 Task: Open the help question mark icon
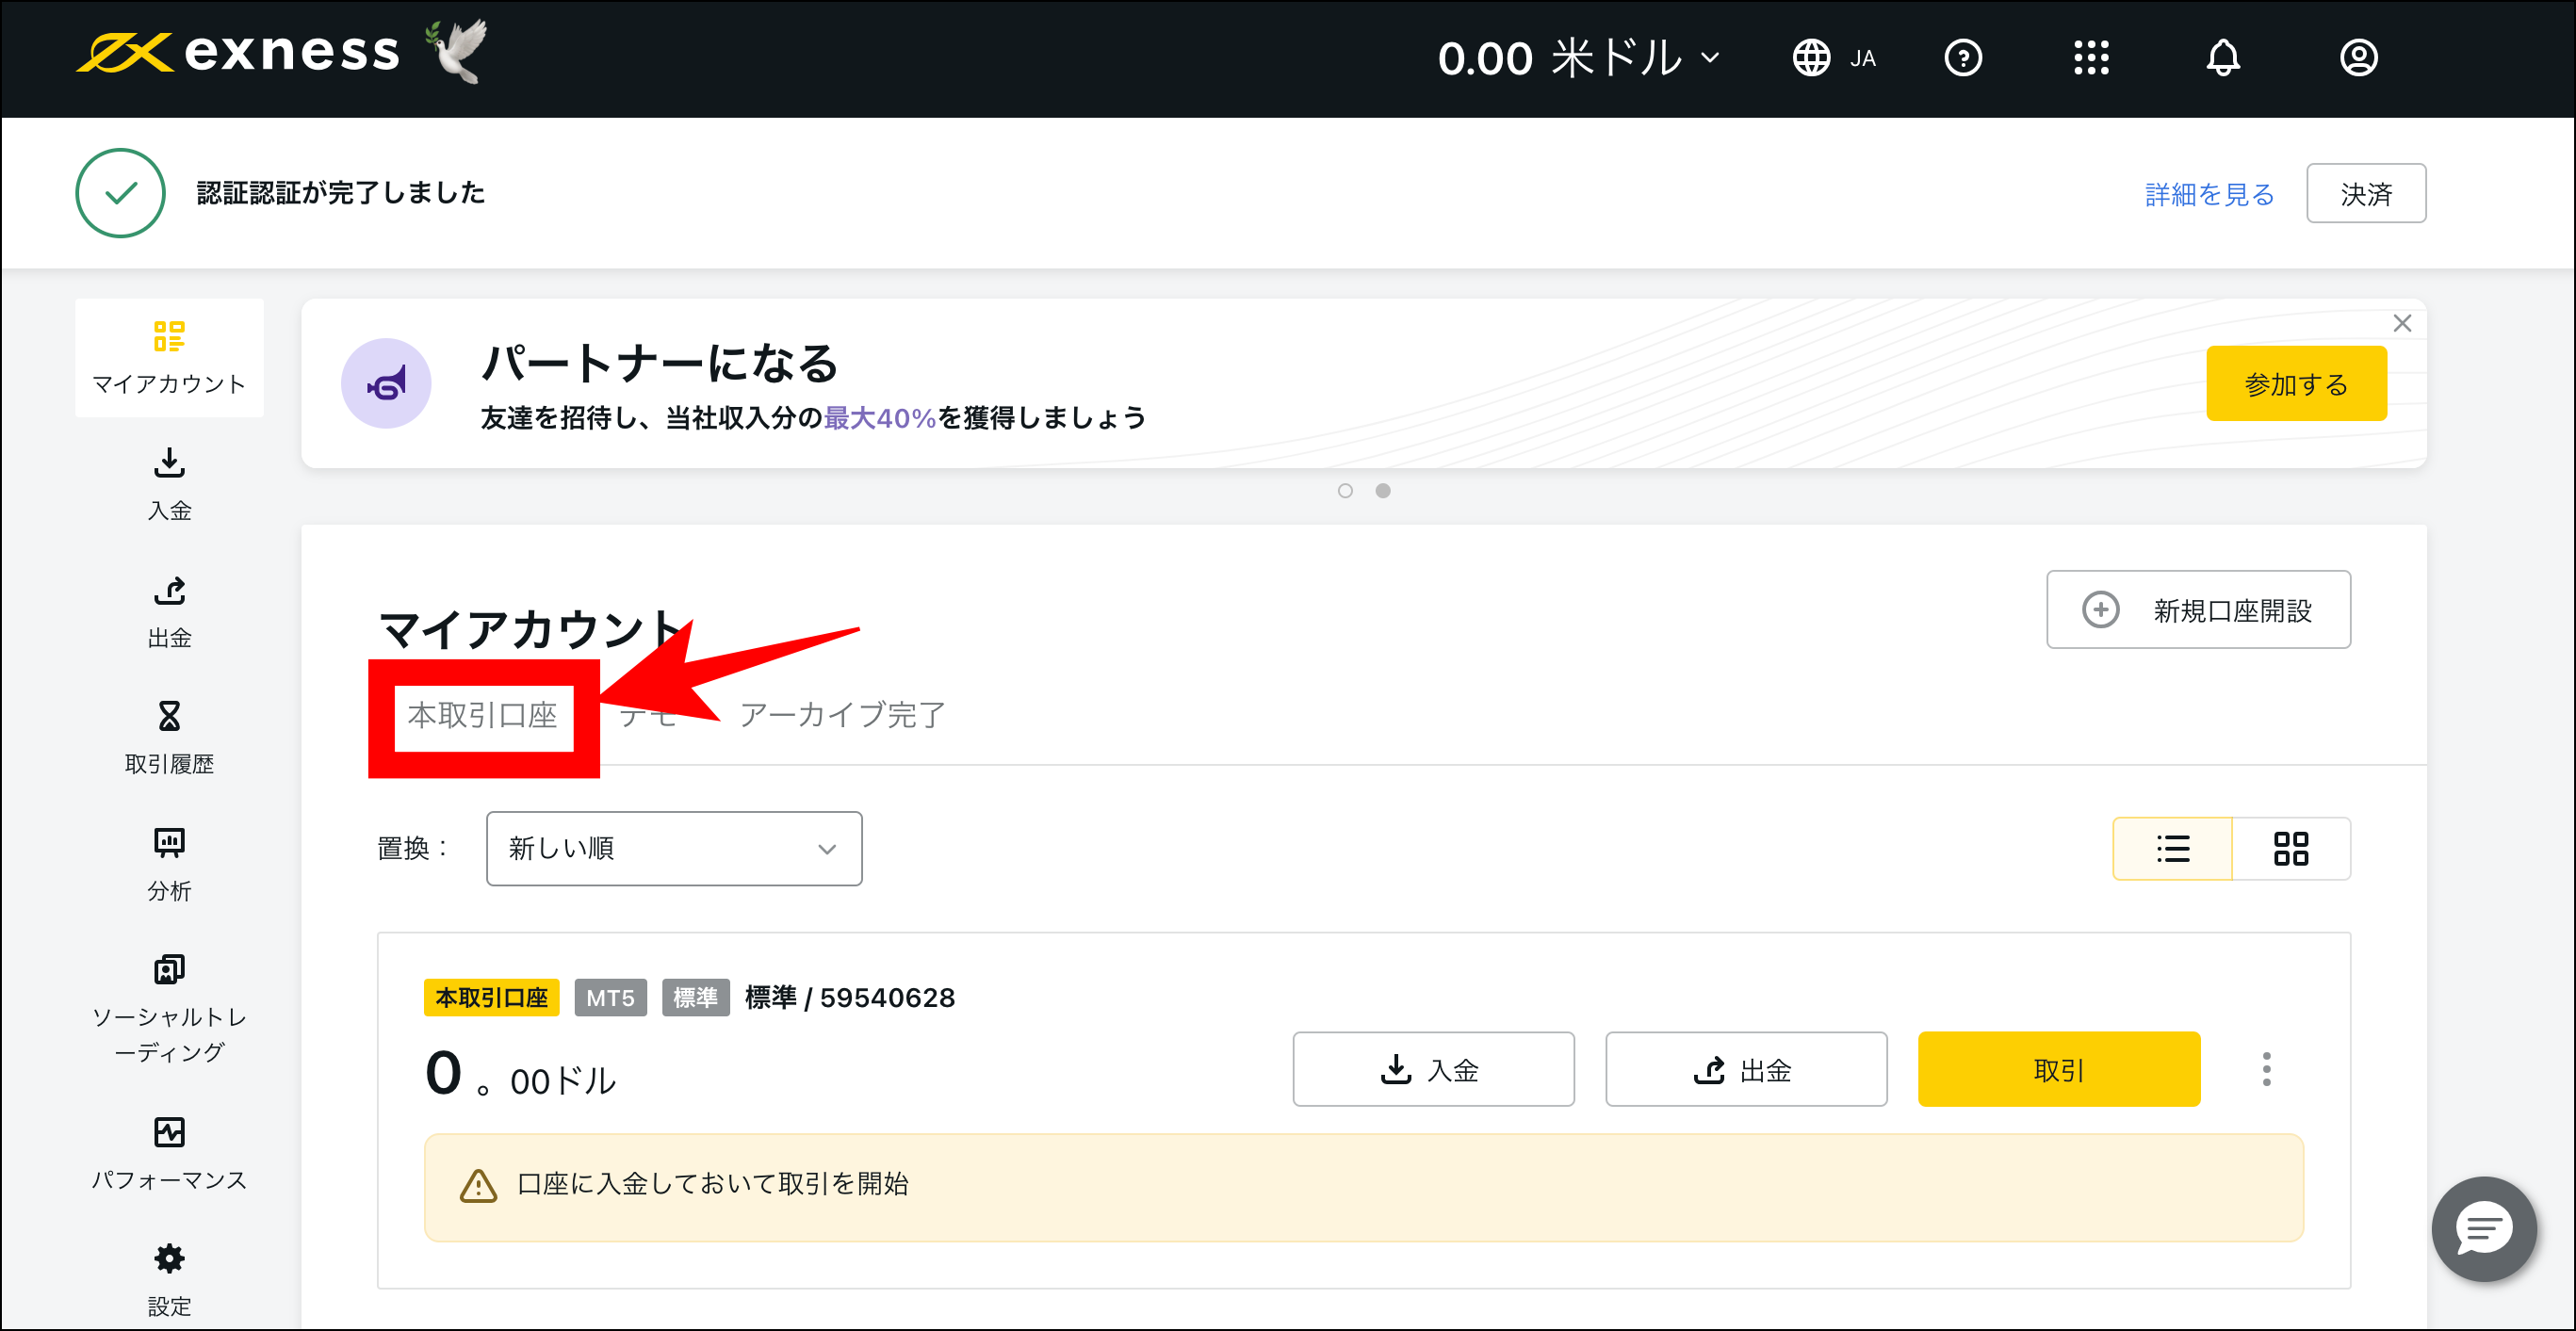(x=1962, y=57)
